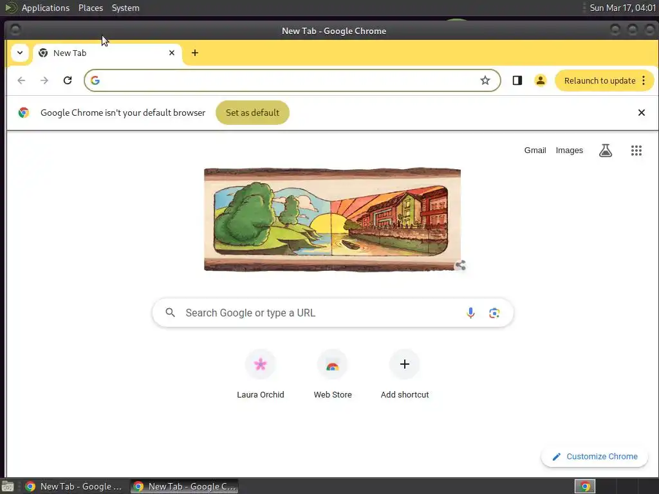Dismiss the default browser infobar
This screenshot has width=659, height=494.
[x=642, y=113]
